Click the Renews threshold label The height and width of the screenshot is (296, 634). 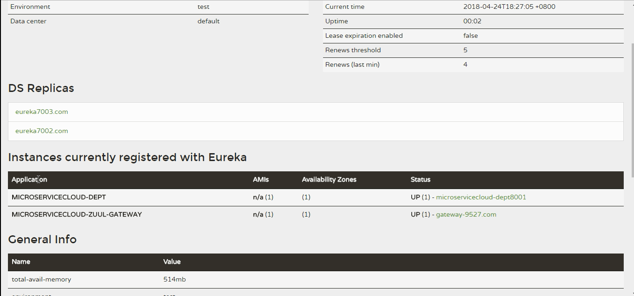353,50
